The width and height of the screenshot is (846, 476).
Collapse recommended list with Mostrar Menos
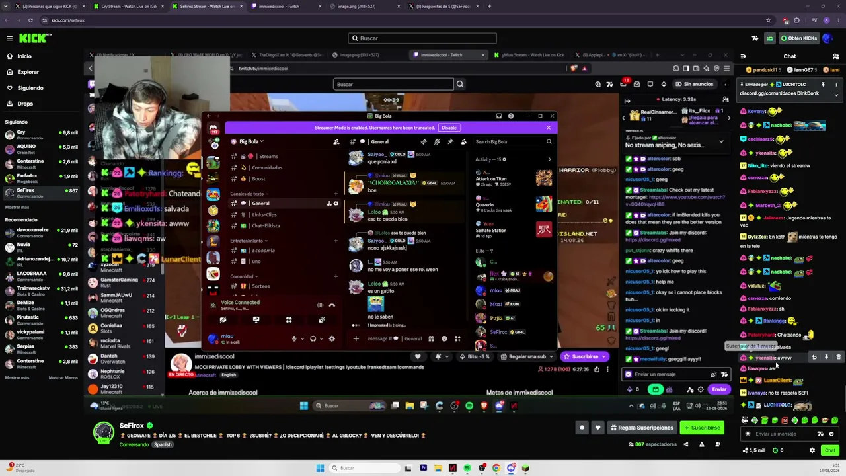(63, 378)
